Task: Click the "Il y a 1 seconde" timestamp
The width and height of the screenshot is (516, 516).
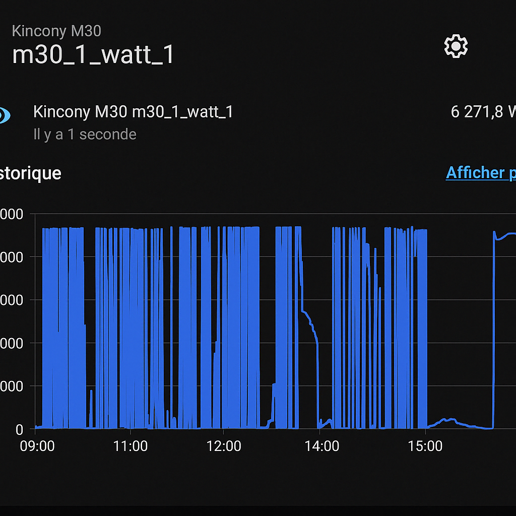Action: pyautogui.click(x=85, y=135)
